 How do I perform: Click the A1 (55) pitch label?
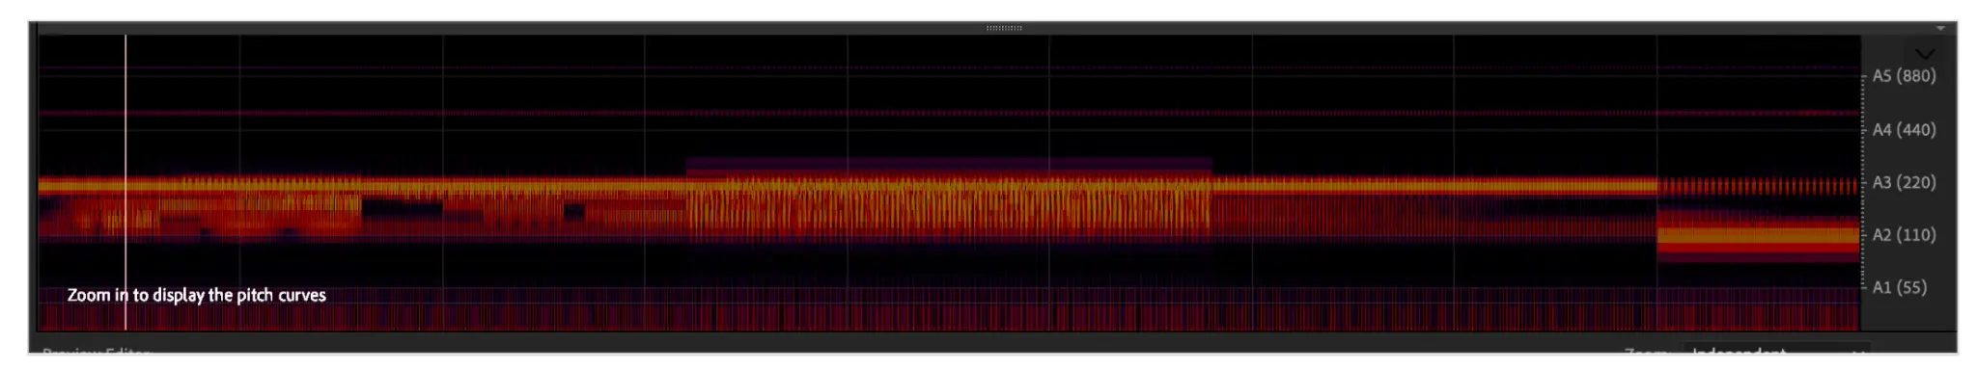(1899, 287)
